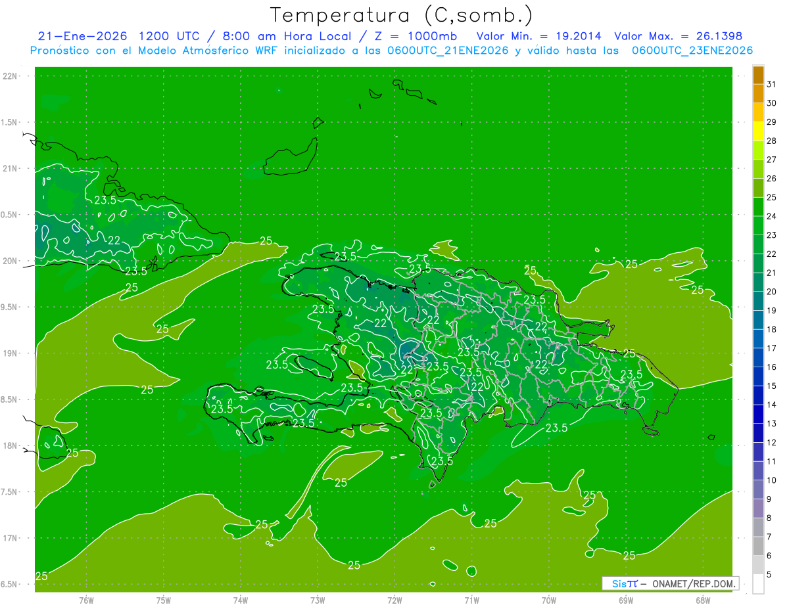This screenshot has width=789, height=609.
Task: Click the 22 contour label over eastern Cuba
Action: coord(114,240)
